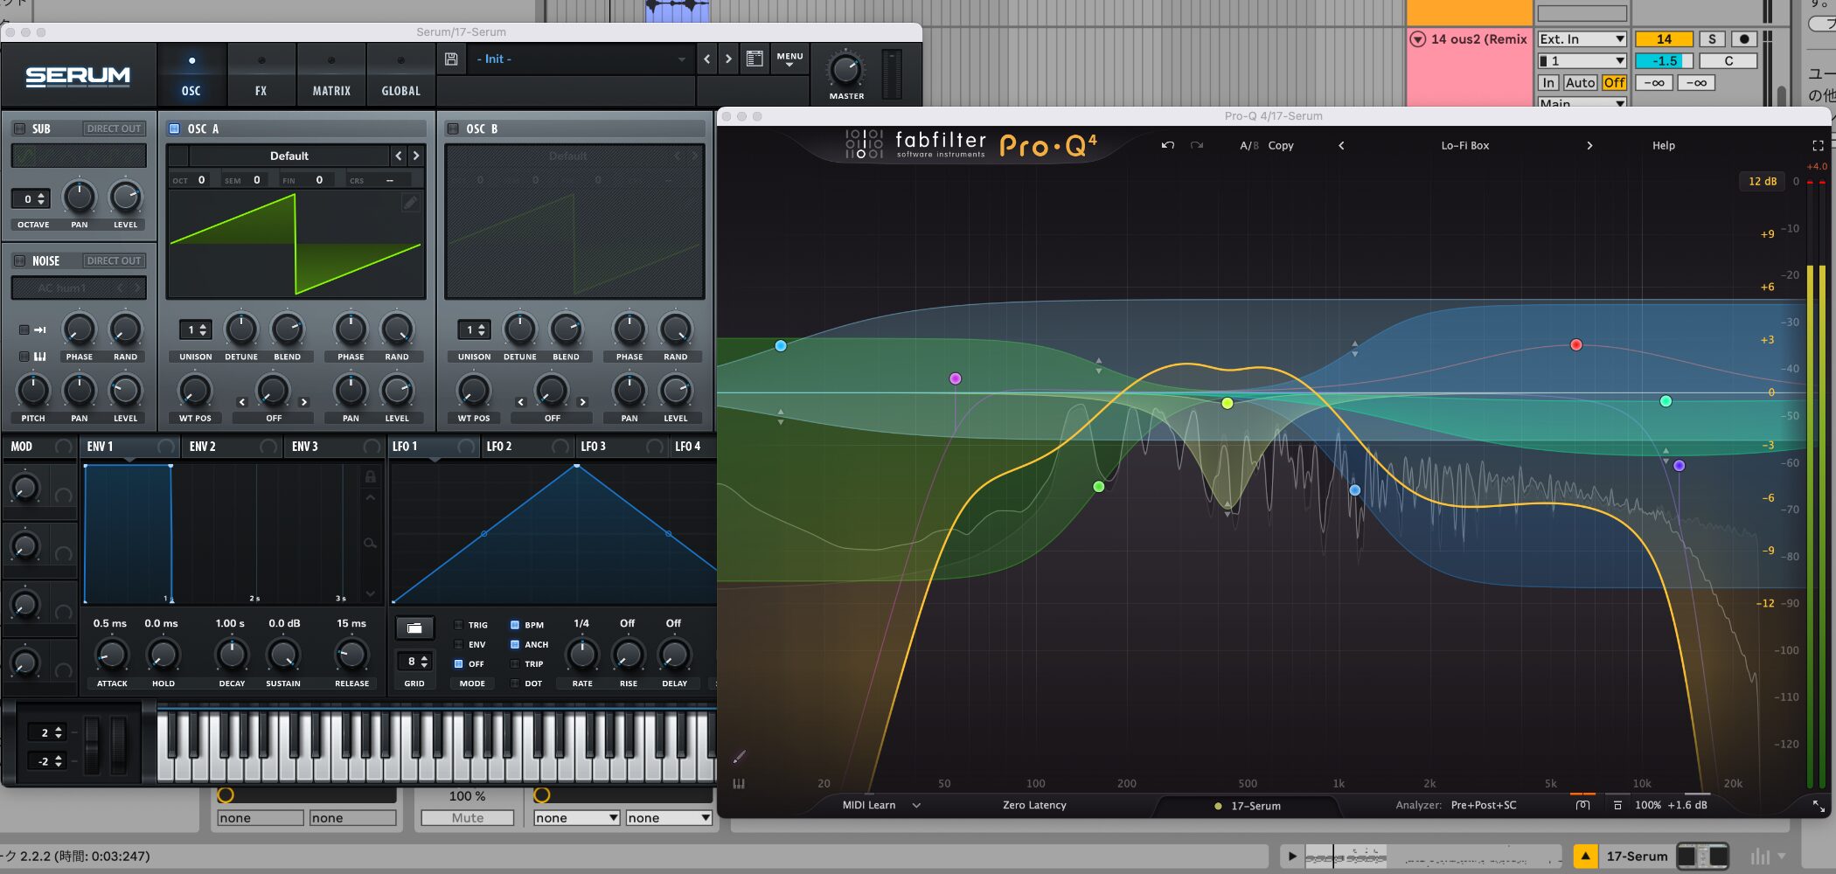The image size is (1836, 874).
Task: Click the device view toggle icon next to 17-Serum
Action: [x=1701, y=856]
